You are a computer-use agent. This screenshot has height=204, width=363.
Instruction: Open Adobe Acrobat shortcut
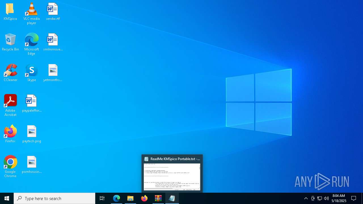coord(10,105)
